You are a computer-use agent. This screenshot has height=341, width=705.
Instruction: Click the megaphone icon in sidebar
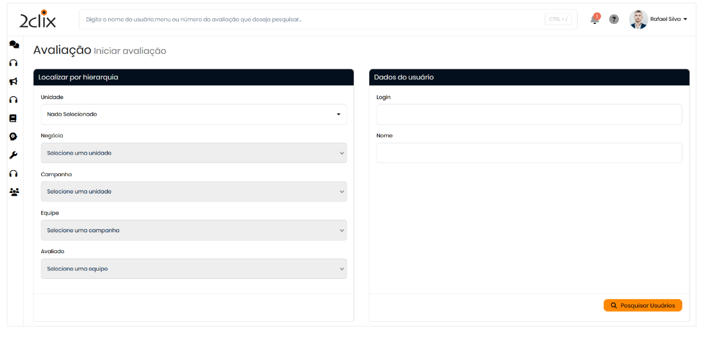(14, 81)
